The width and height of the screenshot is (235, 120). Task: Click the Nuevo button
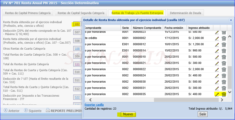click(128, 114)
